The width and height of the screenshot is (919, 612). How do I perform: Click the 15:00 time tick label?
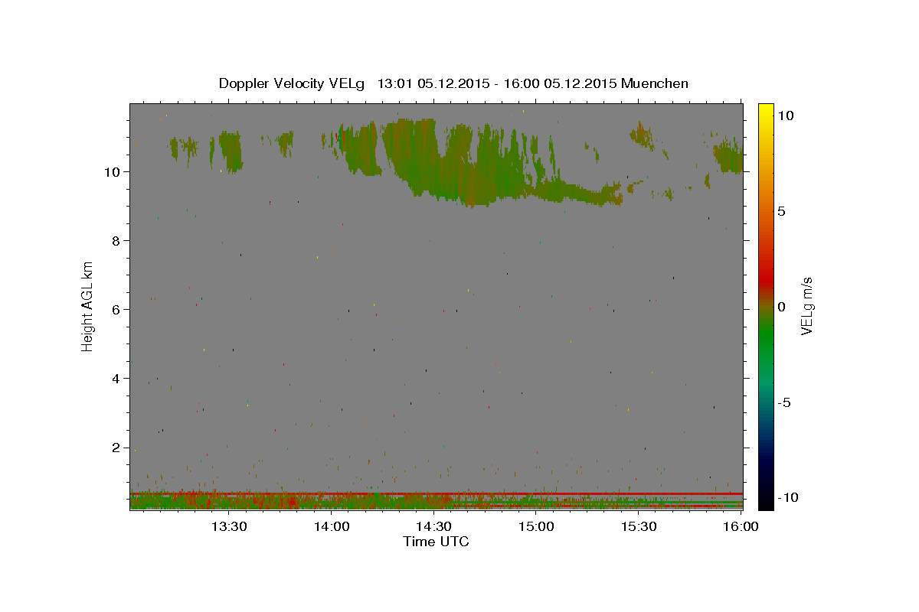[536, 526]
